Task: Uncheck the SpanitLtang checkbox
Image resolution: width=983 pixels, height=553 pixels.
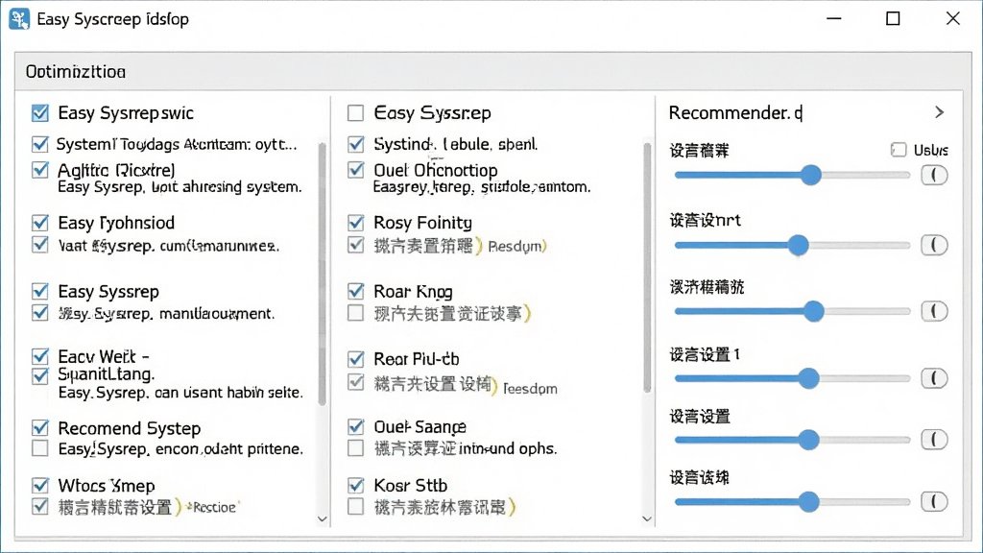Action: pos(40,375)
